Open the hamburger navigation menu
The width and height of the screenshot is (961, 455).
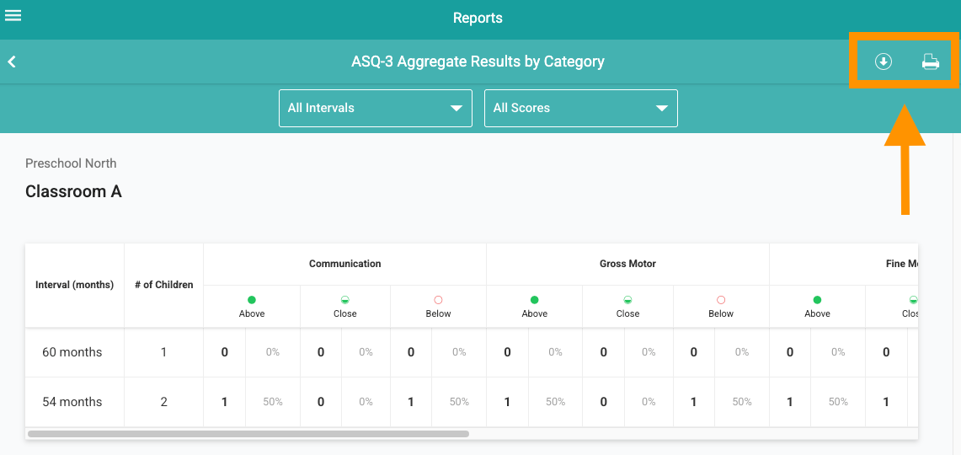[13, 15]
